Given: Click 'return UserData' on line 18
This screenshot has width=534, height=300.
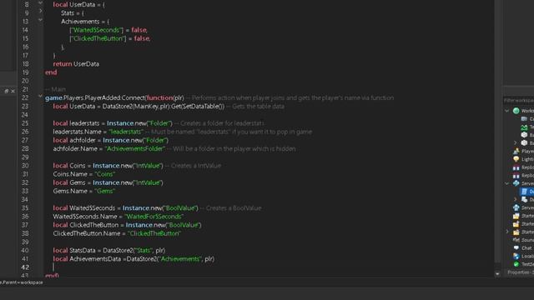Looking at the screenshot, I should [x=76, y=63].
